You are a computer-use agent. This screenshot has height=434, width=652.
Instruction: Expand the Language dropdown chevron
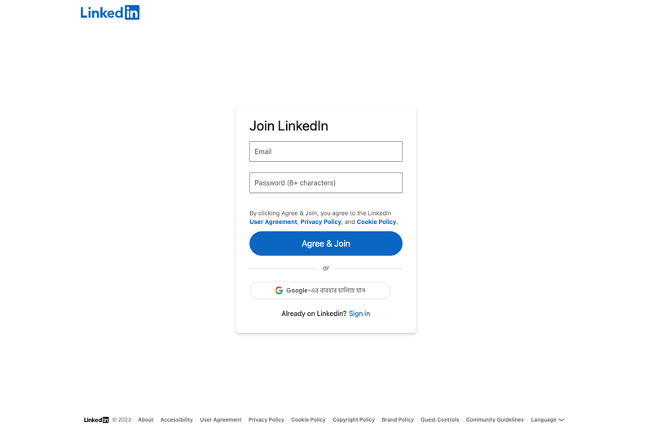pos(562,420)
